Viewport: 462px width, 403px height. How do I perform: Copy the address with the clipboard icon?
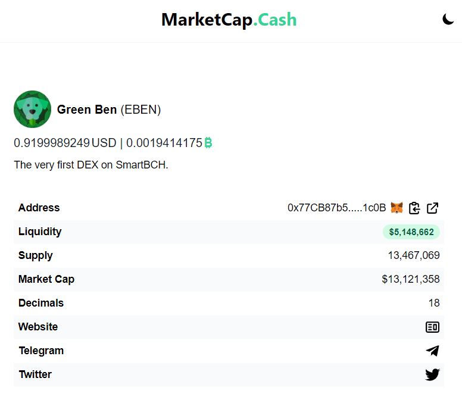coord(414,208)
